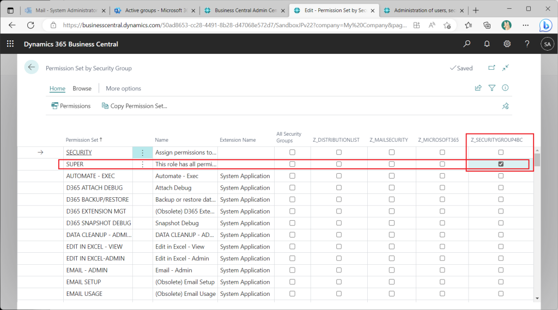Switch to Administration of users browser tab
The image size is (558, 310).
tap(422, 10)
